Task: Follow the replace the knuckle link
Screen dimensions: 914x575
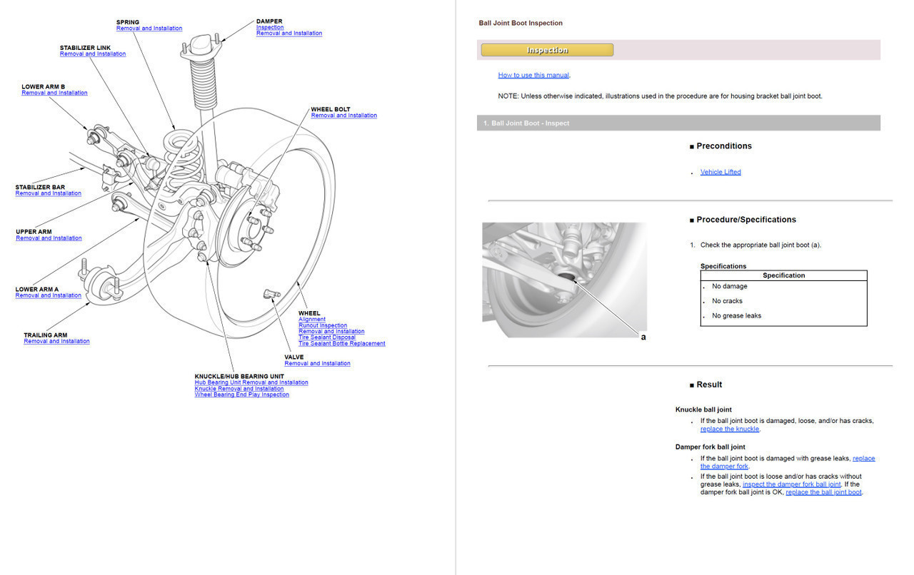Action: pos(730,429)
